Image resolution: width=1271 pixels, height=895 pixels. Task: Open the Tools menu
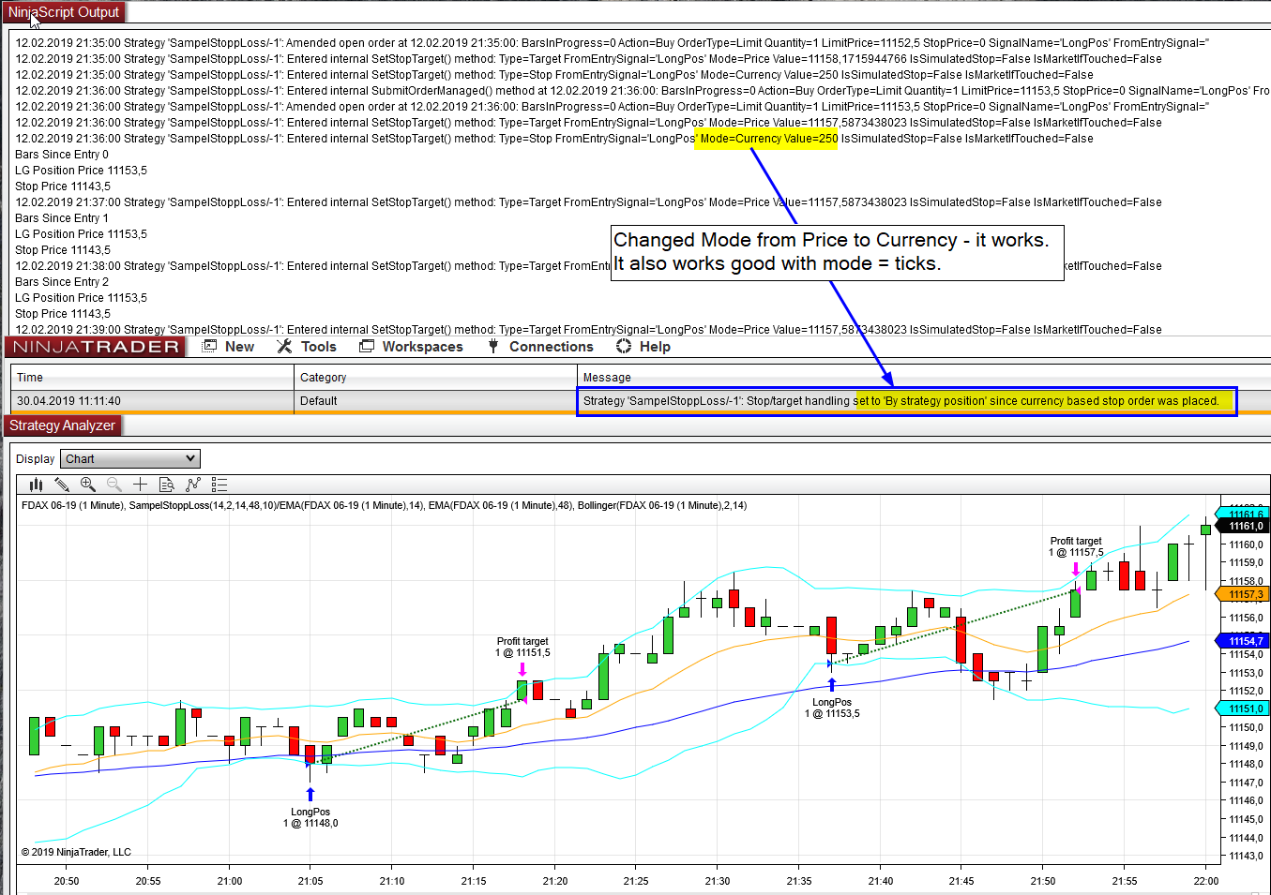(319, 347)
